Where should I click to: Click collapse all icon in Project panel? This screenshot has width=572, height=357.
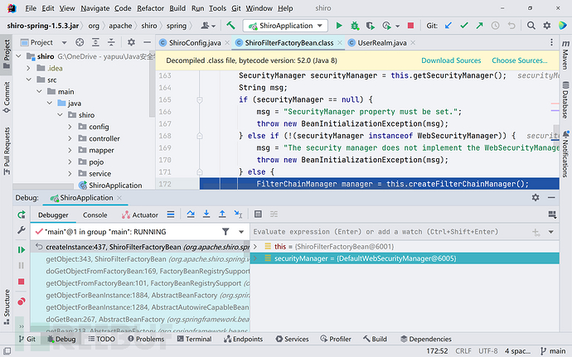[x=111, y=43]
